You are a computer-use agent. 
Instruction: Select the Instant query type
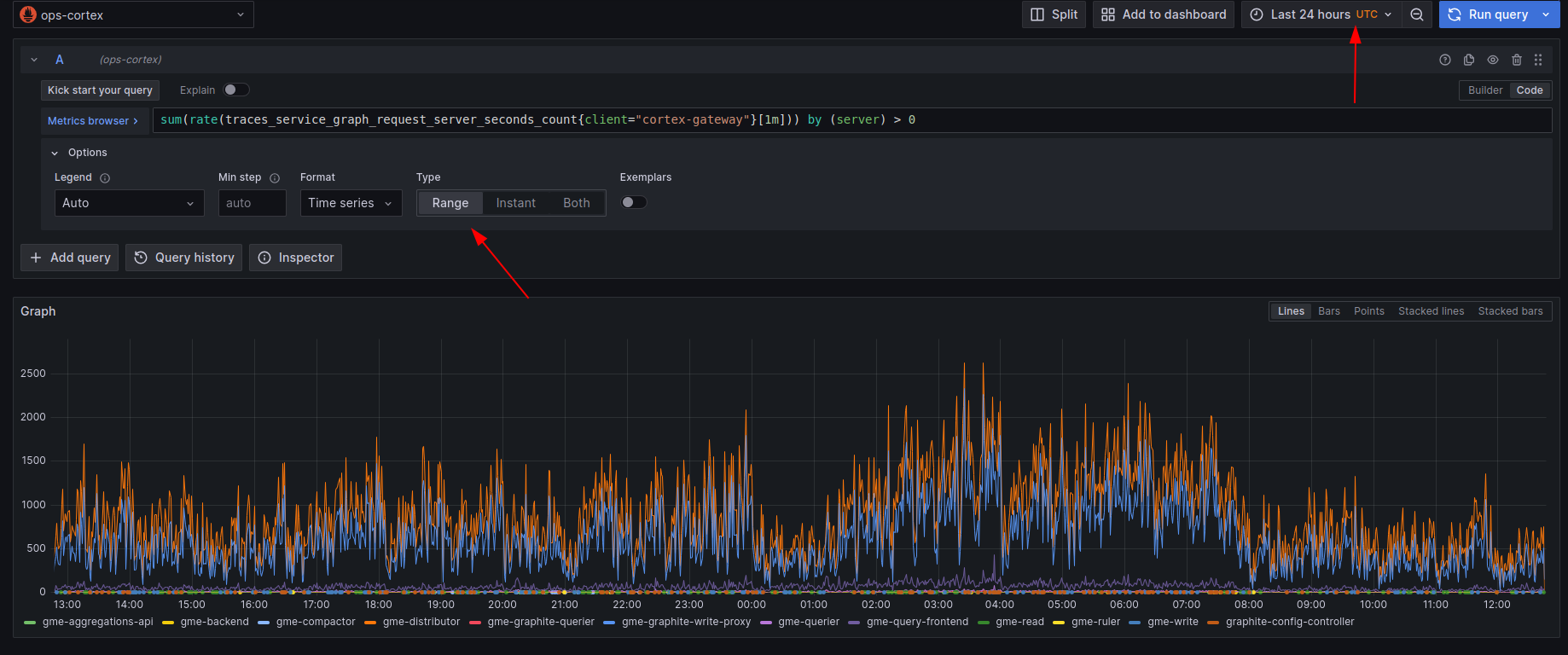point(515,203)
